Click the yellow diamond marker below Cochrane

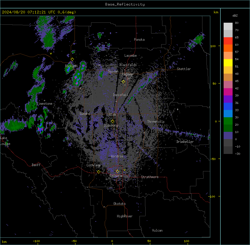pyautogui.click(x=99, y=172)
